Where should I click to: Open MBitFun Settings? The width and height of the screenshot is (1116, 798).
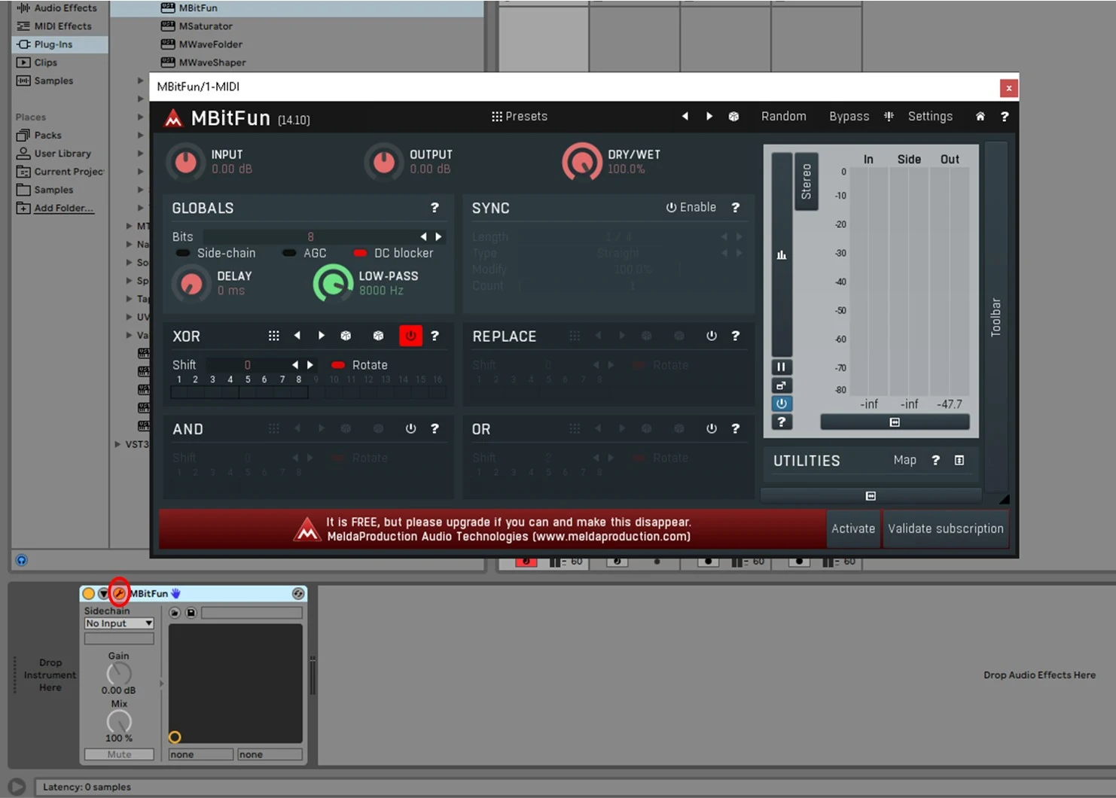click(929, 117)
